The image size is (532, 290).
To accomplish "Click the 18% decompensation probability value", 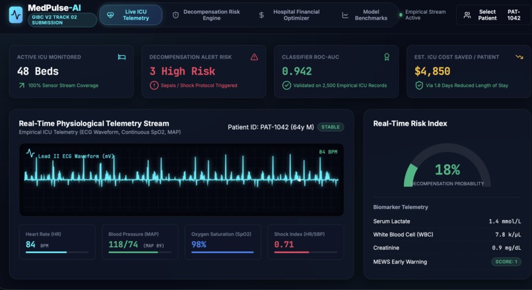I will coord(448,169).
